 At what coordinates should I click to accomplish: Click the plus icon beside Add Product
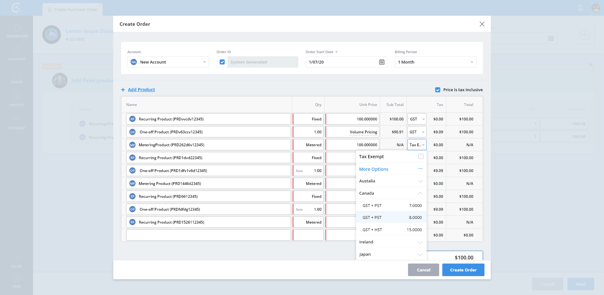[x=123, y=90]
